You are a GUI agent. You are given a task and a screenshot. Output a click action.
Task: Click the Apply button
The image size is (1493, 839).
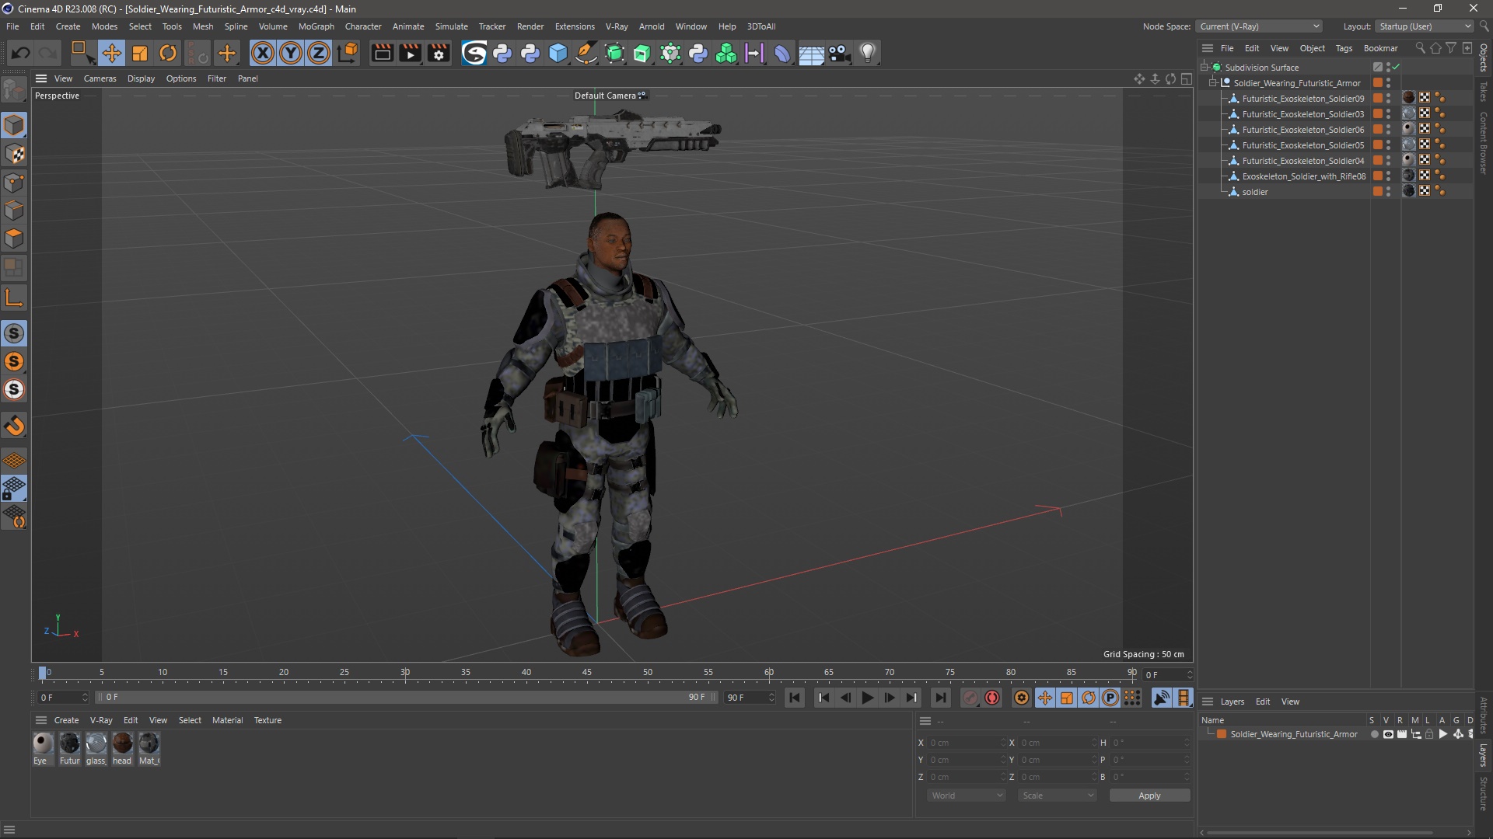point(1149,795)
